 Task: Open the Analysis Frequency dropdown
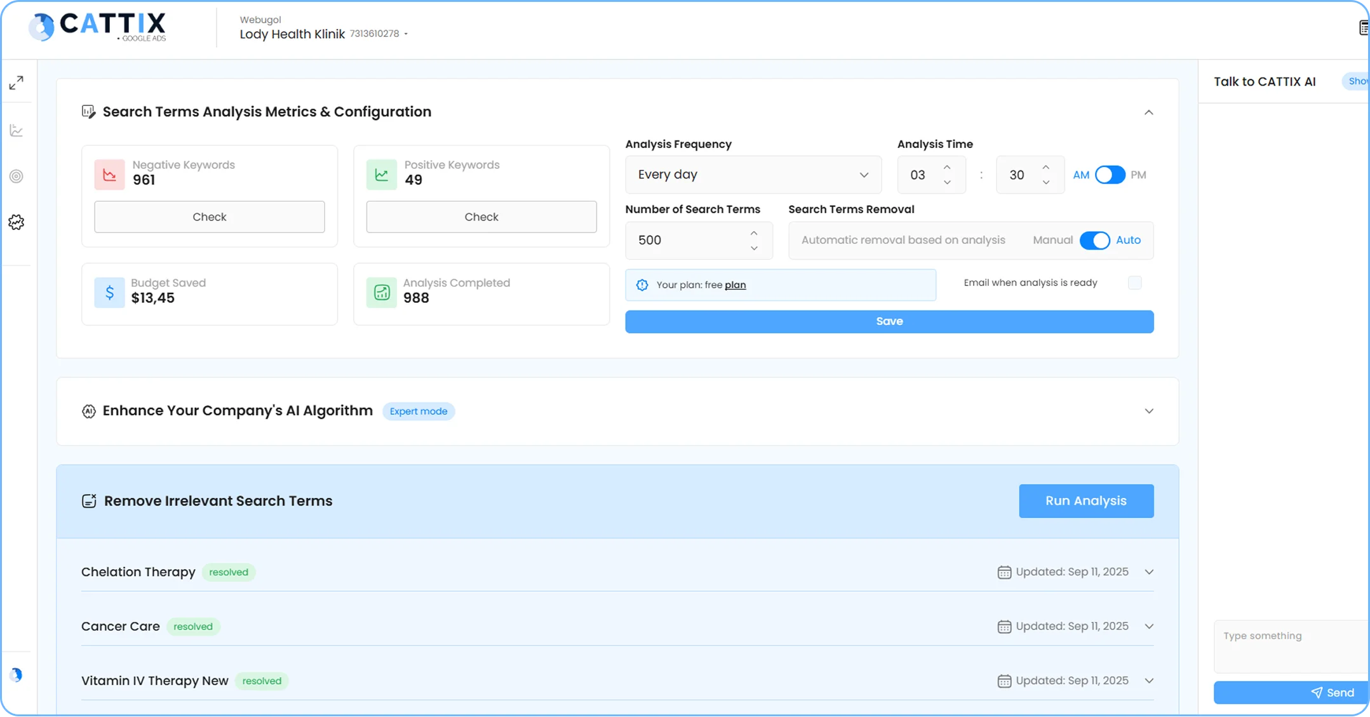[753, 174]
